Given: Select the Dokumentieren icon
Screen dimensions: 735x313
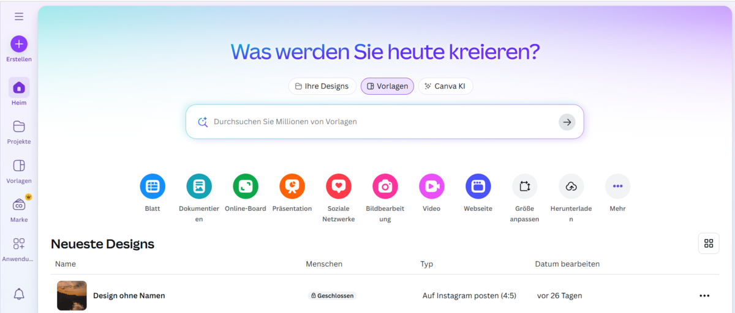Looking at the screenshot, I should coord(199,186).
